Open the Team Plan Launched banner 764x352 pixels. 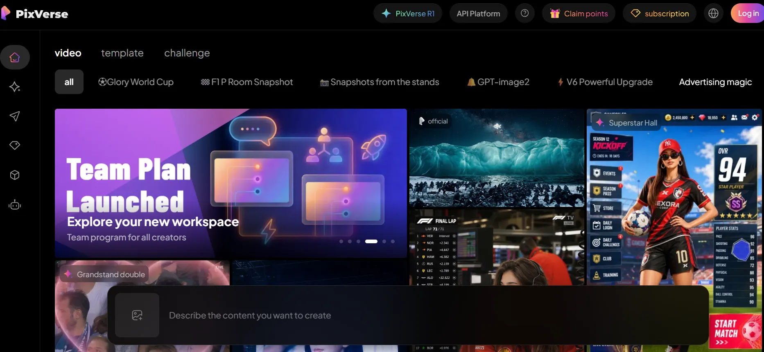coord(231,183)
